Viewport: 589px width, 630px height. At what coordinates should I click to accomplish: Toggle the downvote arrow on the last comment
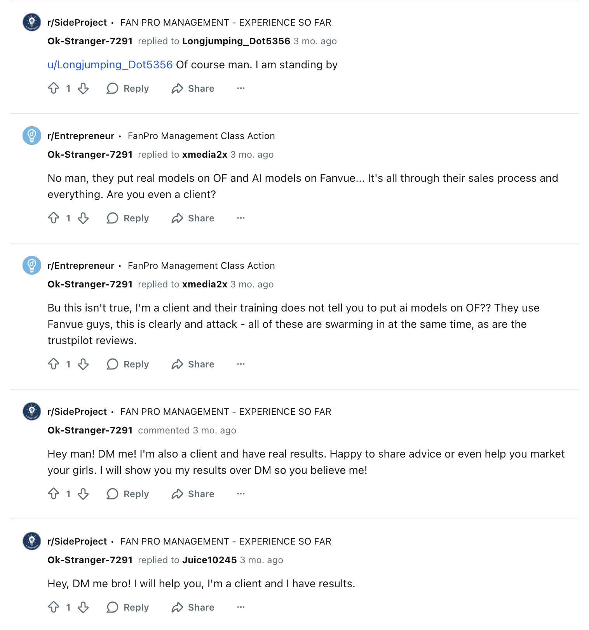click(x=84, y=607)
